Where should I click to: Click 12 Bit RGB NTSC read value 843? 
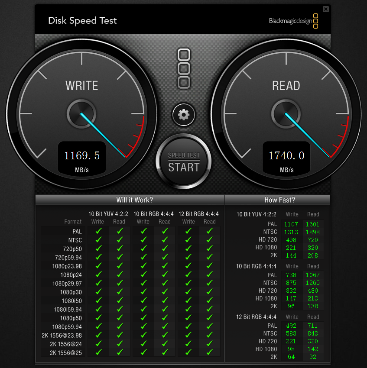tap(313, 333)
